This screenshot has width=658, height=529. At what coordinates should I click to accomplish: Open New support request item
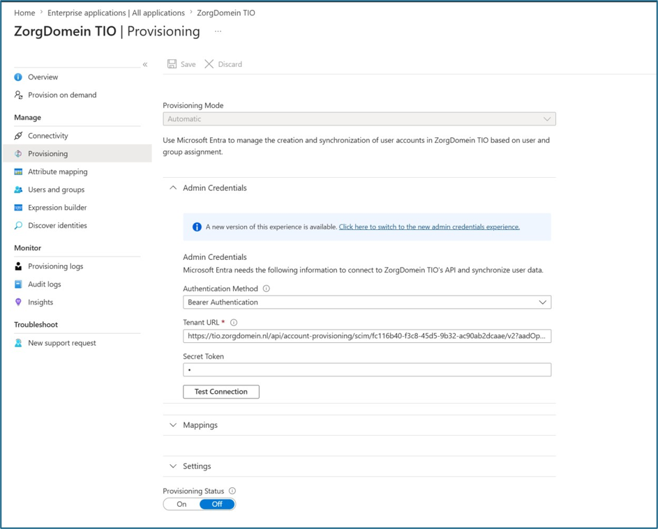[x=62, y=343]
